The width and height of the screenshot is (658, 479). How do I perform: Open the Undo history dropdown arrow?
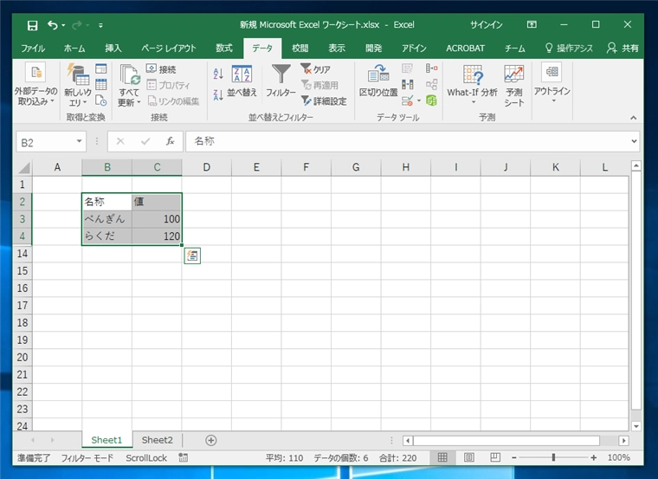coord(63,26)
